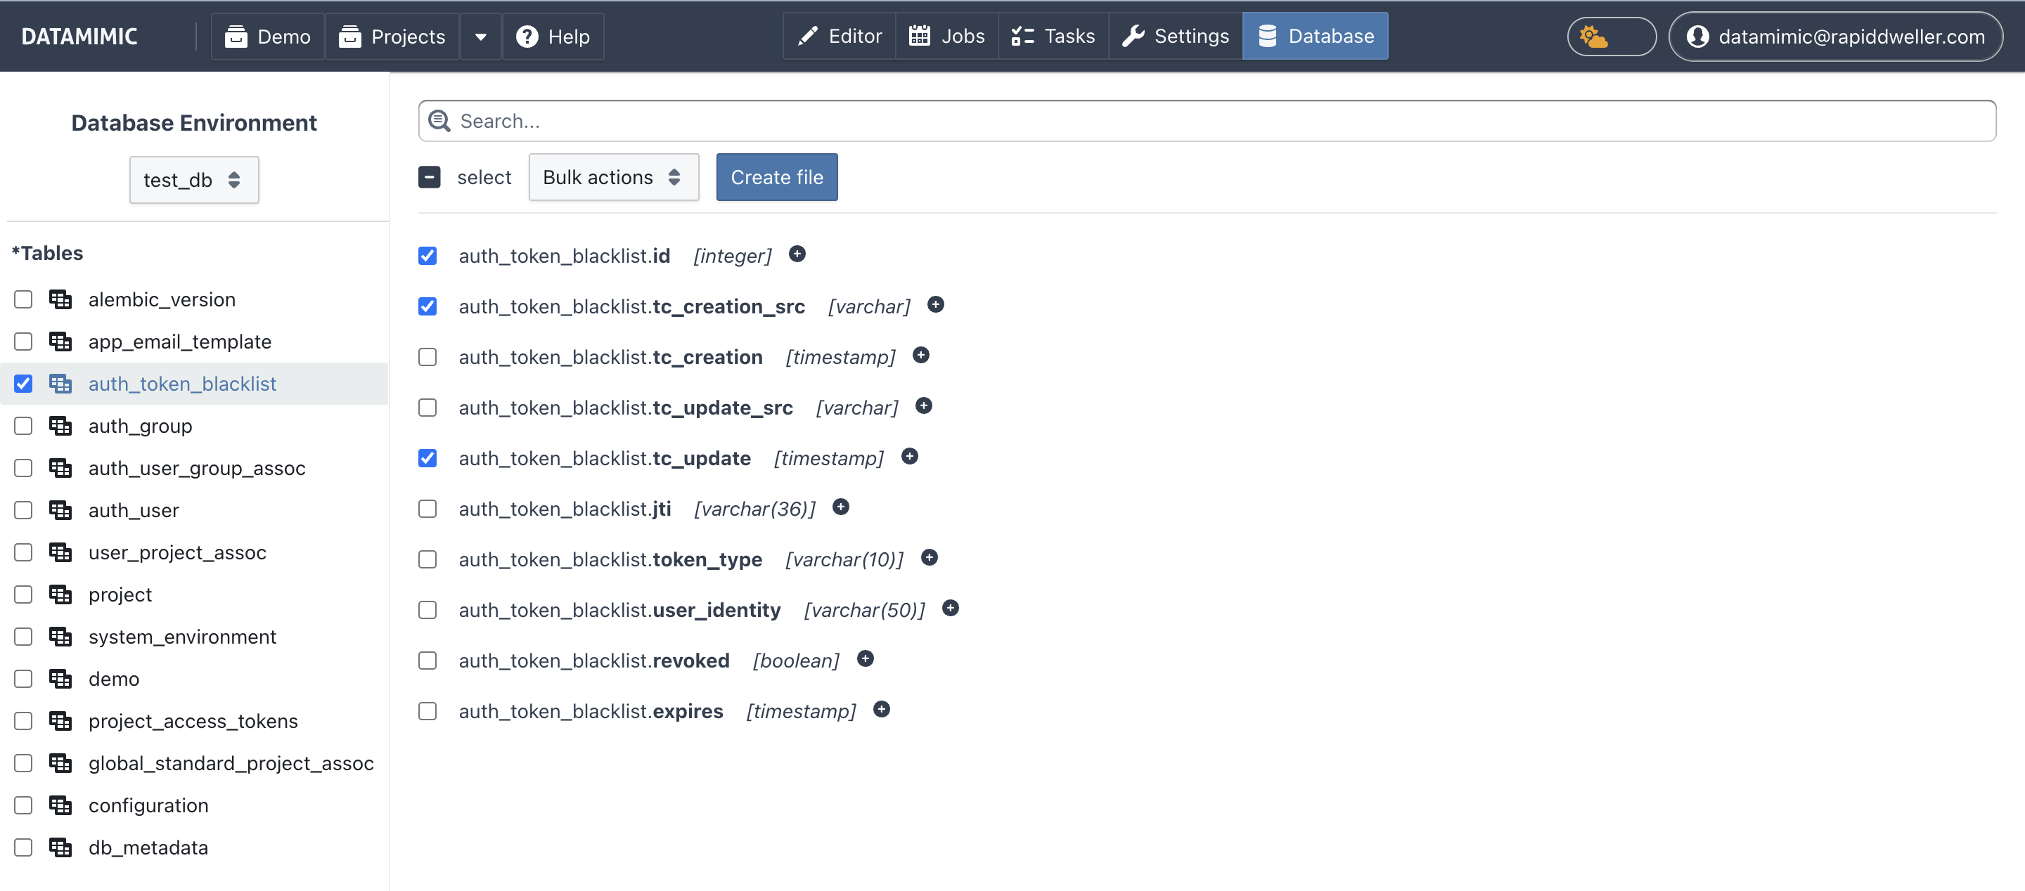
Task: Click the plus icon beside tc_update_src column
Action: 924,405
